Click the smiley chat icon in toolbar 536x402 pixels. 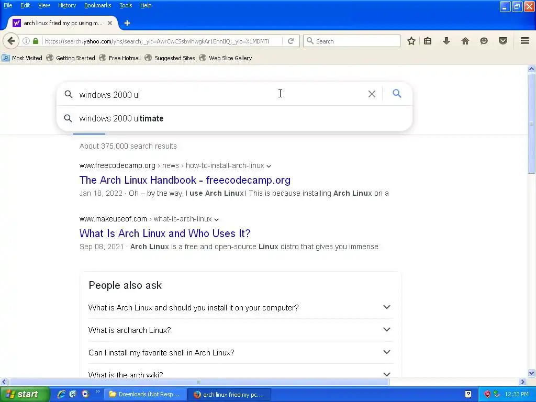point(484,41)
